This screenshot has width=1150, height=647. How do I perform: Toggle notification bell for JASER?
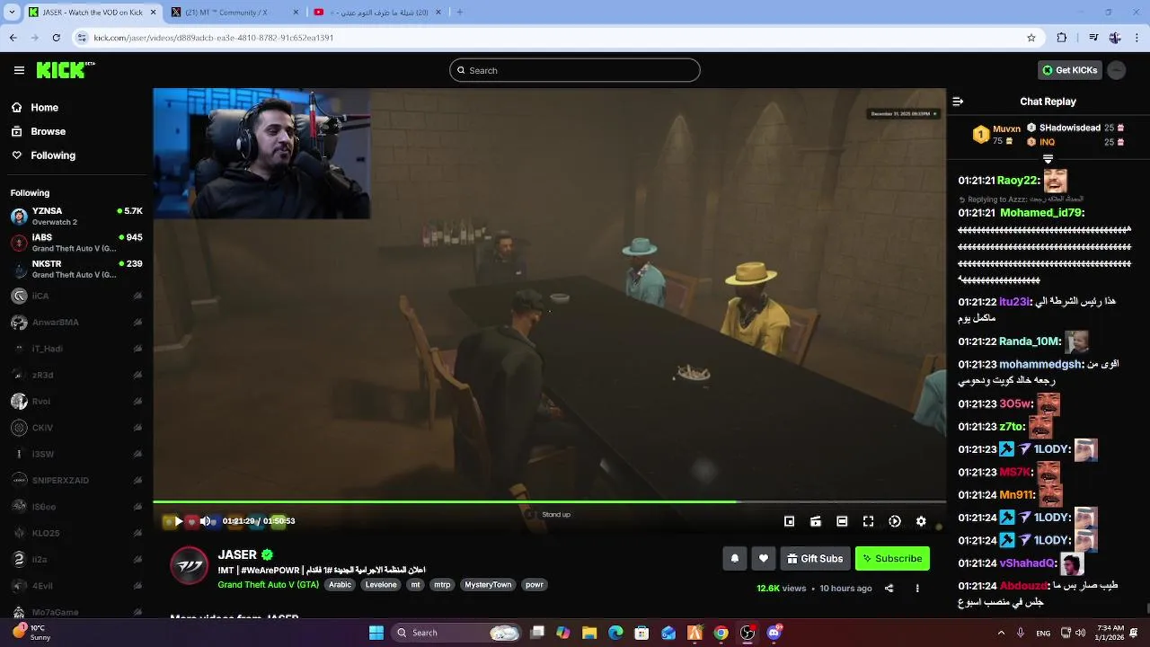coord(735,558)
